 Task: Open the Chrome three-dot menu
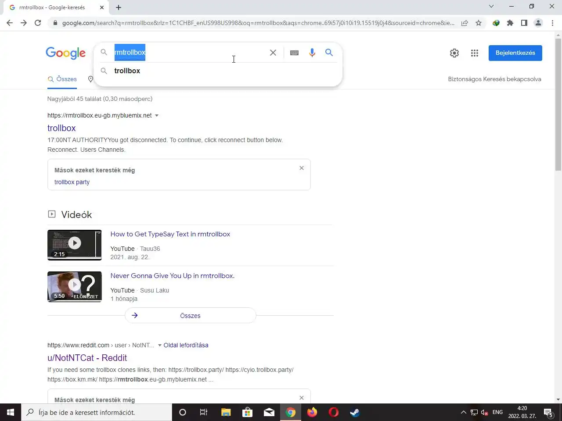(552, 23)
